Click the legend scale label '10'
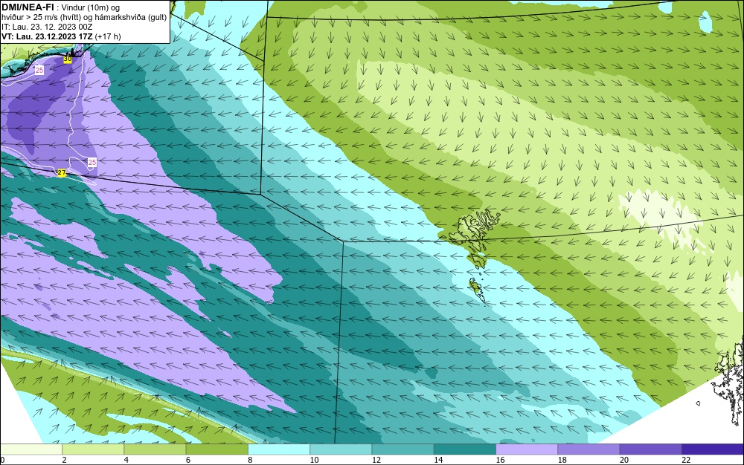The image size is (744, 465). pos(315,460)
